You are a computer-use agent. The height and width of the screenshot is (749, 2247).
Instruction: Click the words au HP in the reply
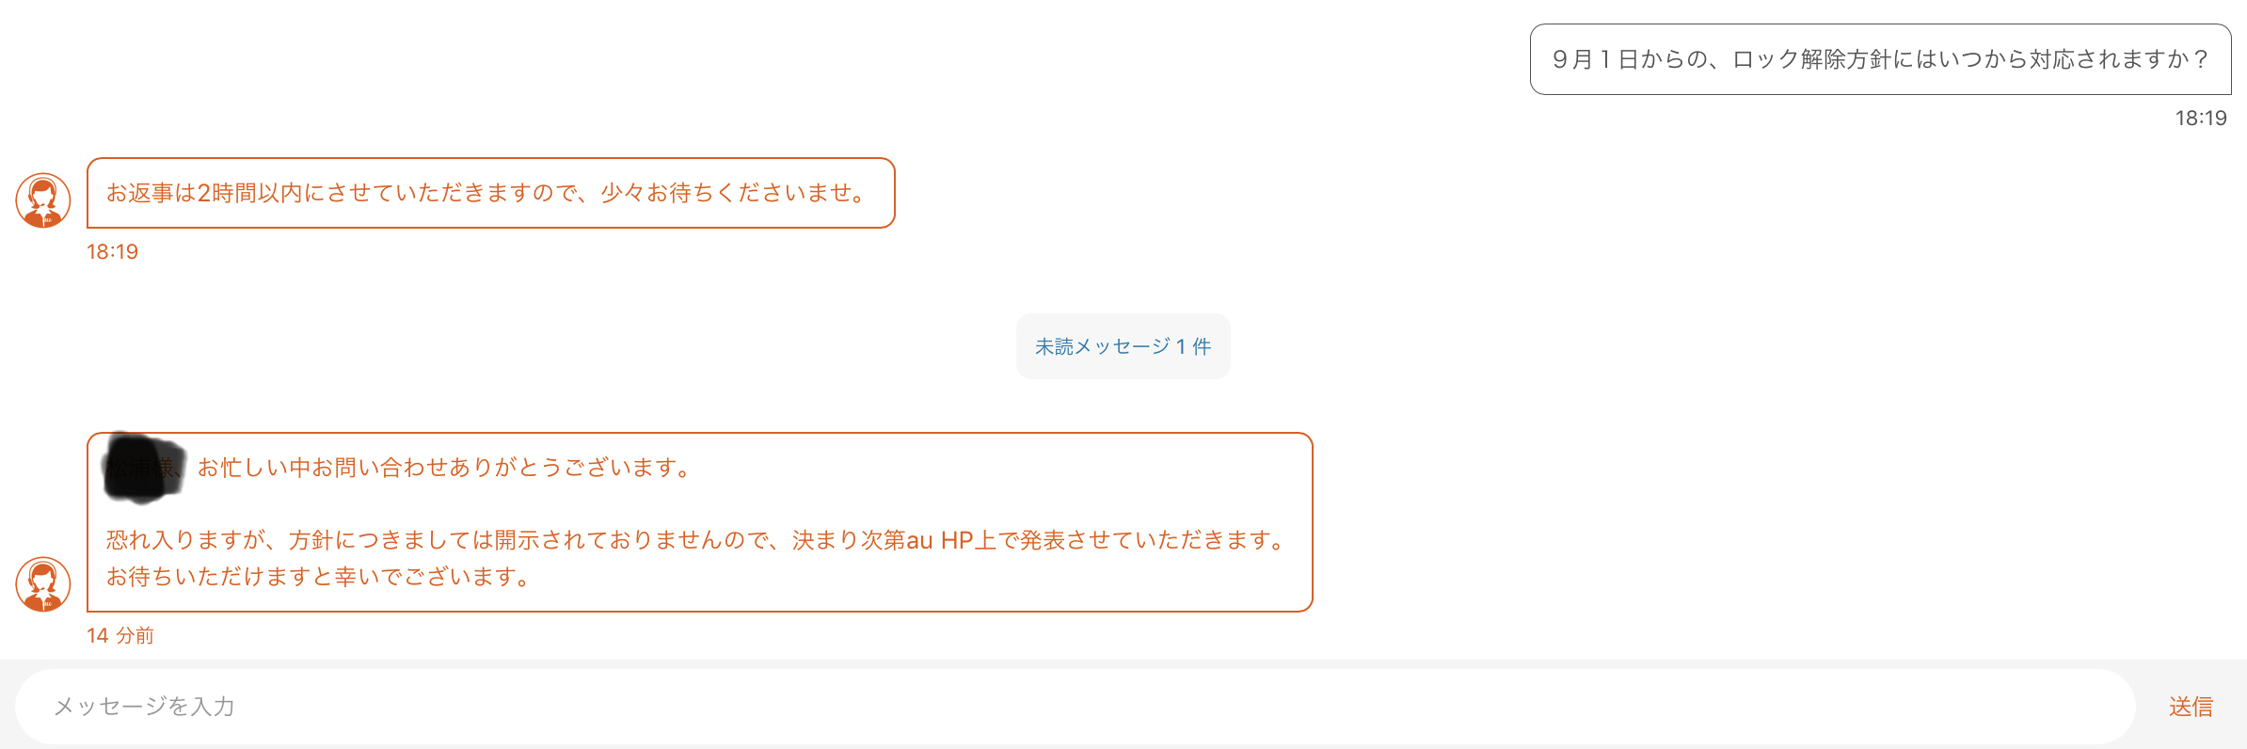point(939,540)
